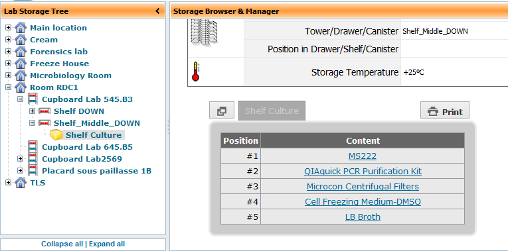The width and height of the screenshot is (508, 251).
Task: Click the Expand all link
Action: 107,244
